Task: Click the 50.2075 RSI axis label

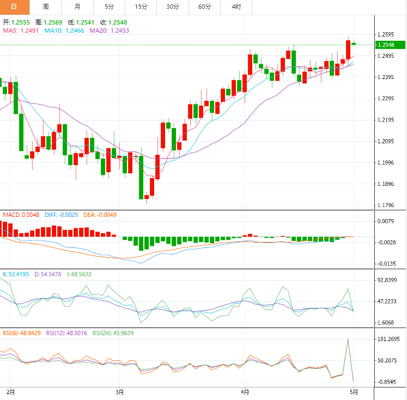Action: point(387,360)
